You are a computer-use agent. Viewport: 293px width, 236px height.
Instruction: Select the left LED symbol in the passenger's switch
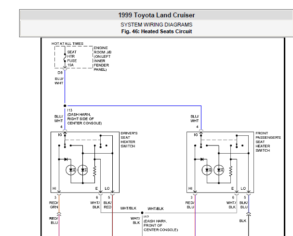(x=207, y=170)
